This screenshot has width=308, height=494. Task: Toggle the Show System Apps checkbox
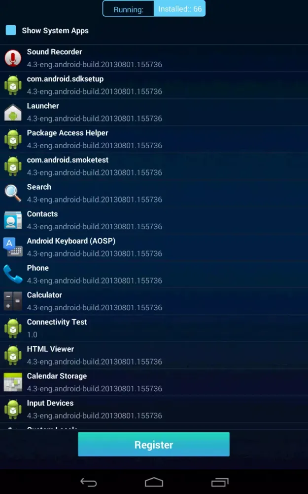click(11, 31)
